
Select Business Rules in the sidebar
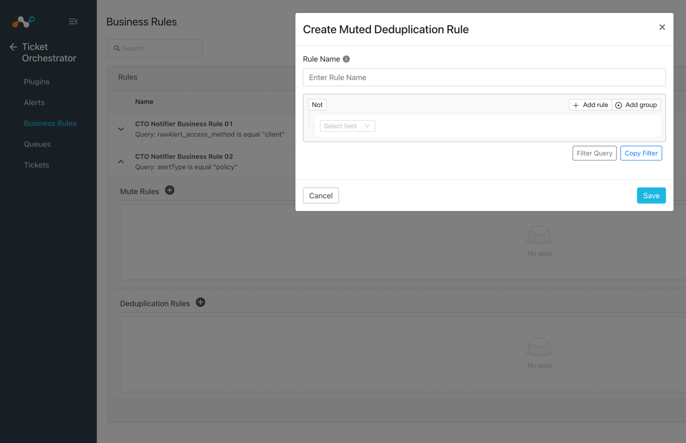50,124
